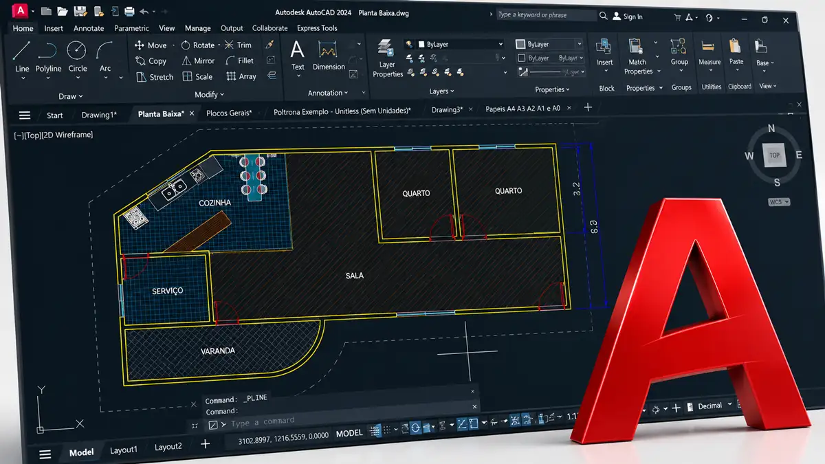The height and width of the screenshot is (464, 825).
Task: Switch to the Layout1 tab
Action: [124, 450]
